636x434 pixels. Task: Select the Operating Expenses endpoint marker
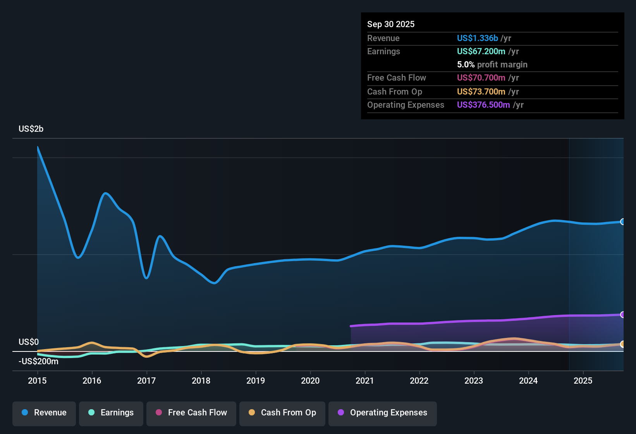(623, 314)
